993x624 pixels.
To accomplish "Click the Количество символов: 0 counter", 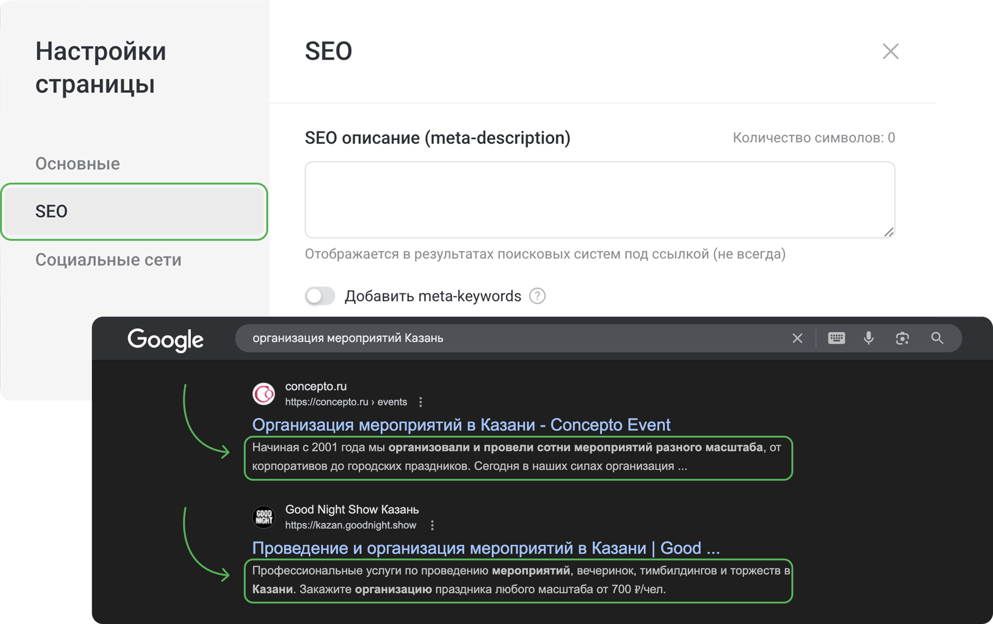I will pyautogui.click(x=814, y=138).
